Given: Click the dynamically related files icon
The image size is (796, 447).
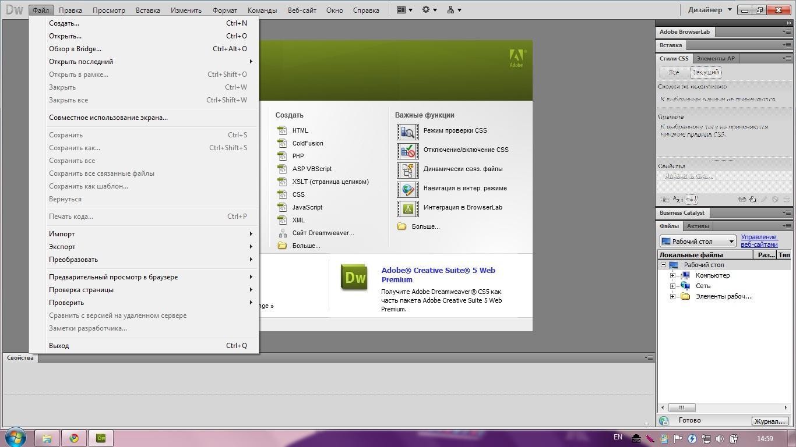Looking at the screenshot, I should (408, 170).
